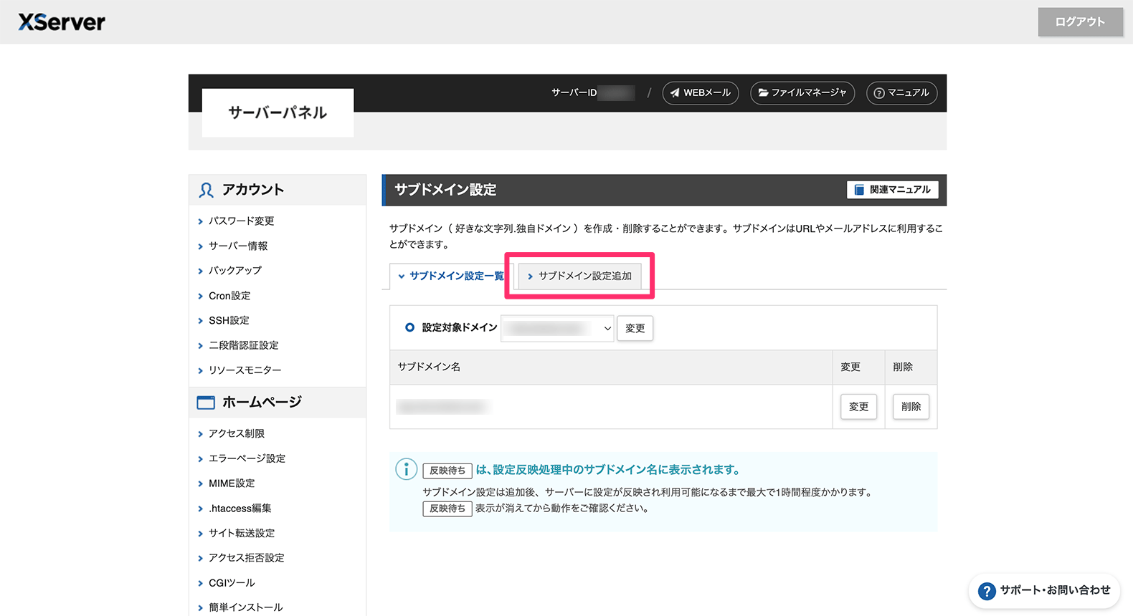Go to .htaccess編集 in sidebar
This screenshot has width=1133, height=616.
click(x=240, y=509)
